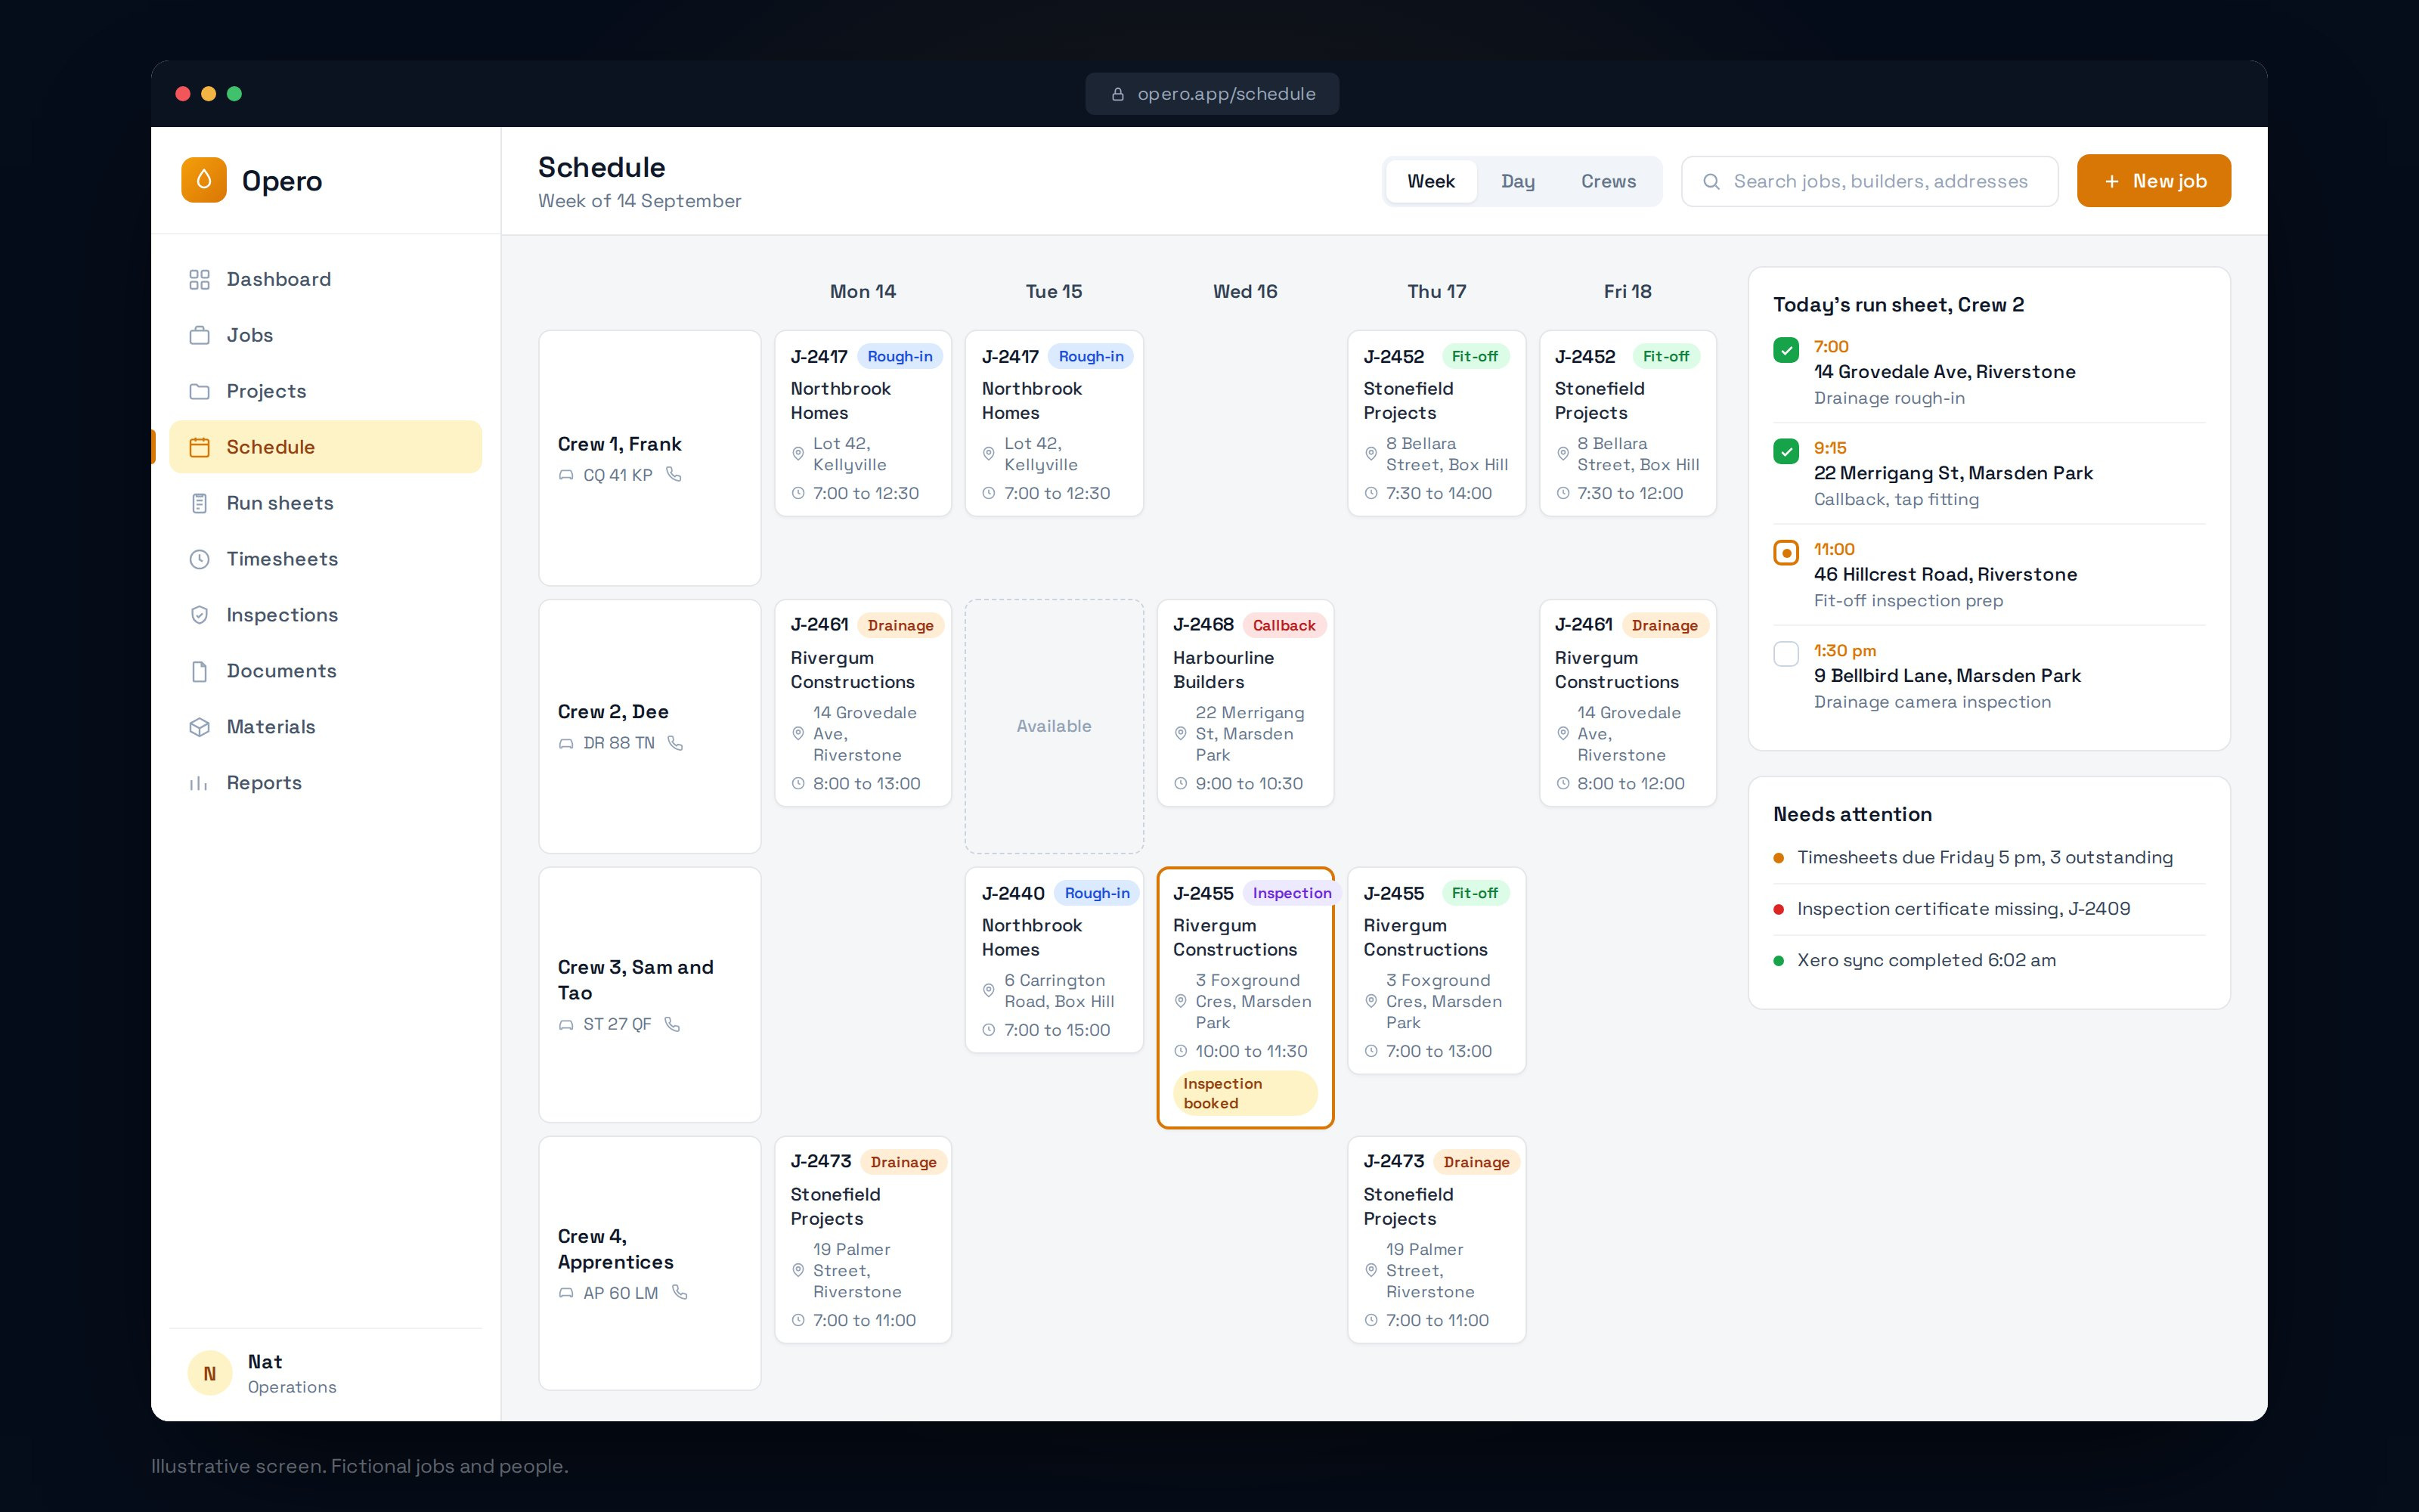Click the opero.app/schedule address bar
The image size is (2419, 1512).
tap(1212, 94)
